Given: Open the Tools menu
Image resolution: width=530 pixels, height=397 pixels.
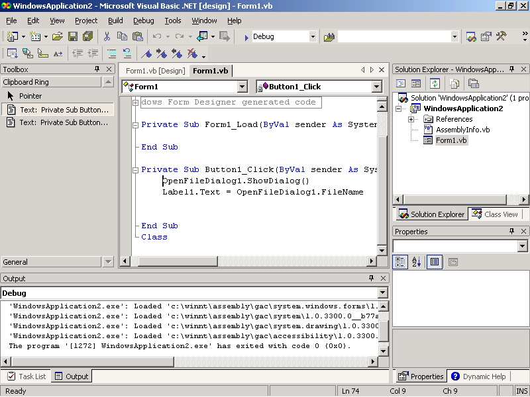Looking at the screenshot, I should (173, 21).
